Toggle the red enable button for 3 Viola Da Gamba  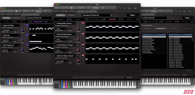point(83,44)
